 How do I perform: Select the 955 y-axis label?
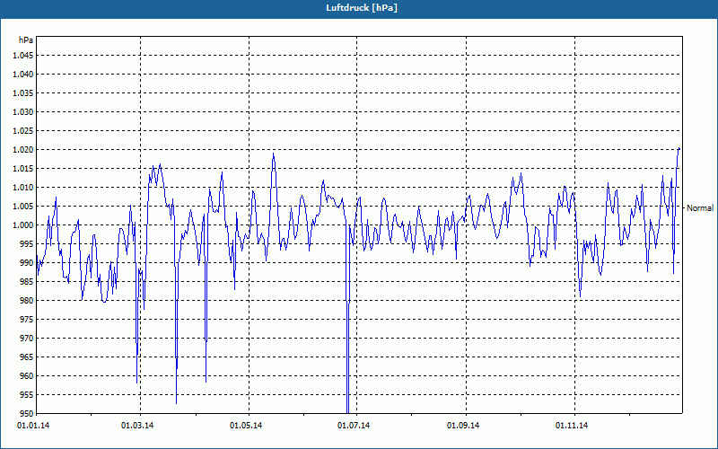pos(27,395)
